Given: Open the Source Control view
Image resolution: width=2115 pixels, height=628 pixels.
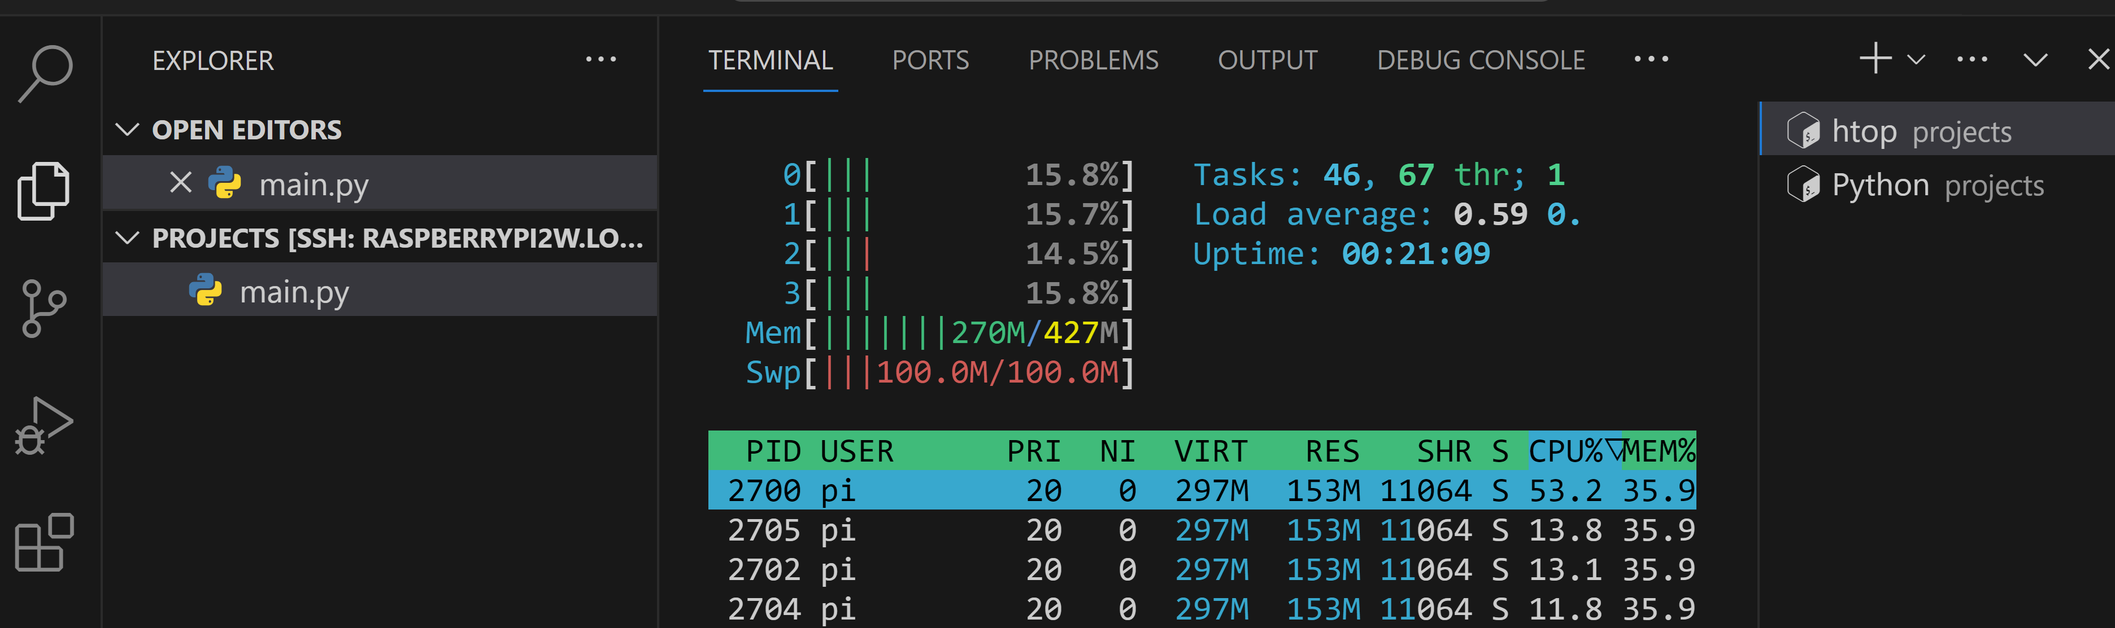Looking at the screenshot, I should (x=43, y=308).
